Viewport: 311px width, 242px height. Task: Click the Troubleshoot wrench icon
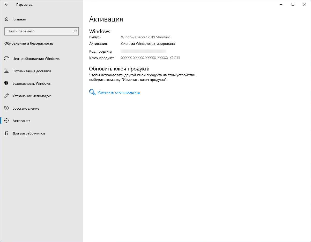(x=7, y=96)
